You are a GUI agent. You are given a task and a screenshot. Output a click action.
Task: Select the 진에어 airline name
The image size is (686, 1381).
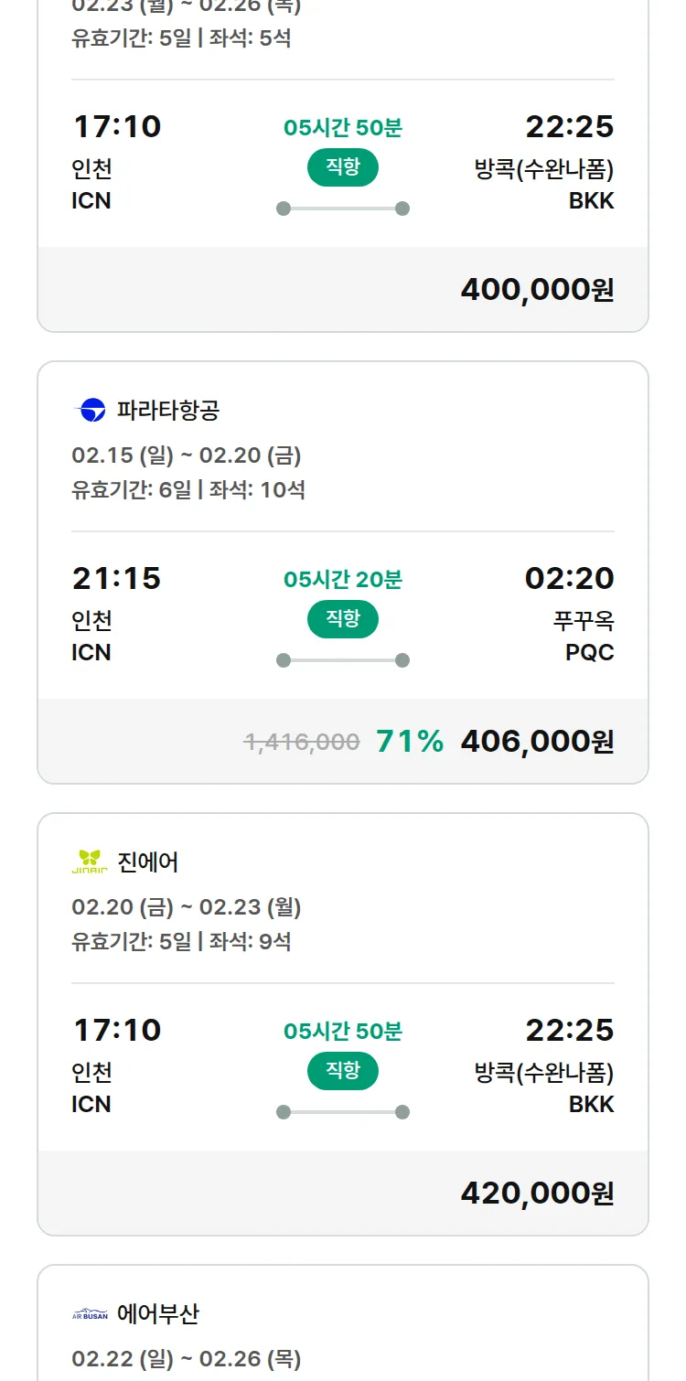148,862
